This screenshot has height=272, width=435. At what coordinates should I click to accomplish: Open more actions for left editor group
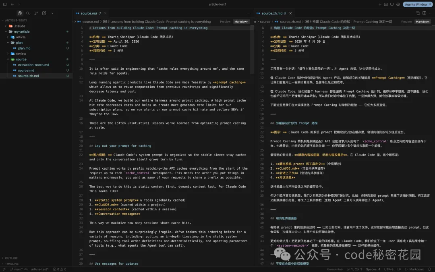[249, 13]
